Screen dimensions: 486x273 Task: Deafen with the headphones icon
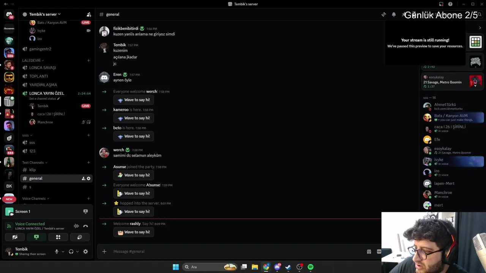point(71,251)
